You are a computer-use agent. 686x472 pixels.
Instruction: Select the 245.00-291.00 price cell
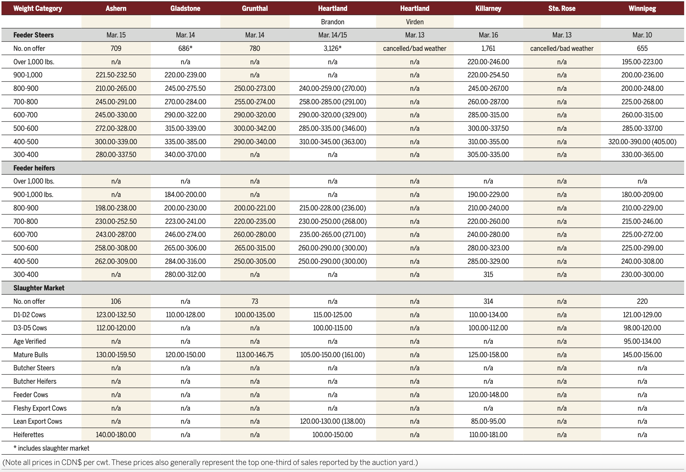(116, 102)
